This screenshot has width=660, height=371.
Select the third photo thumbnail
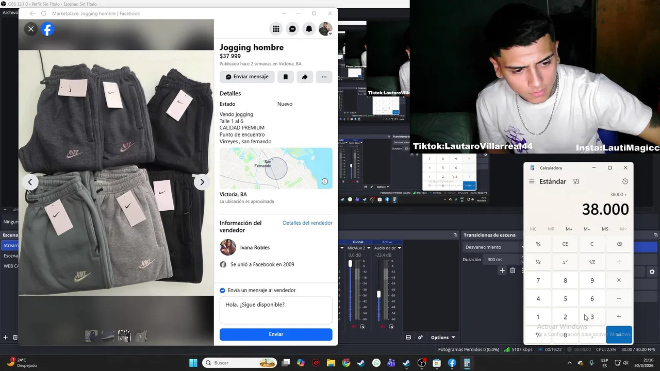[x=124, y=336]
